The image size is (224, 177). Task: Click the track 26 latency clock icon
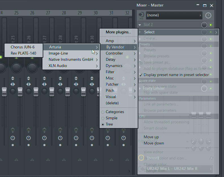pyautogui.click(x=29, y=138)
